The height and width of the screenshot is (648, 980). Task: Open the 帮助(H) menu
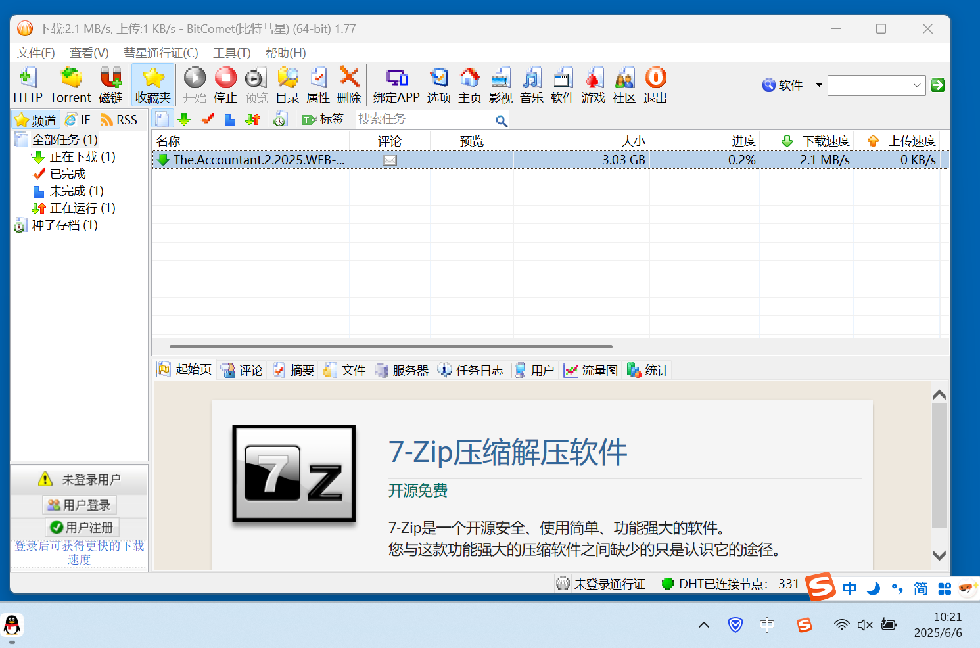286,53
